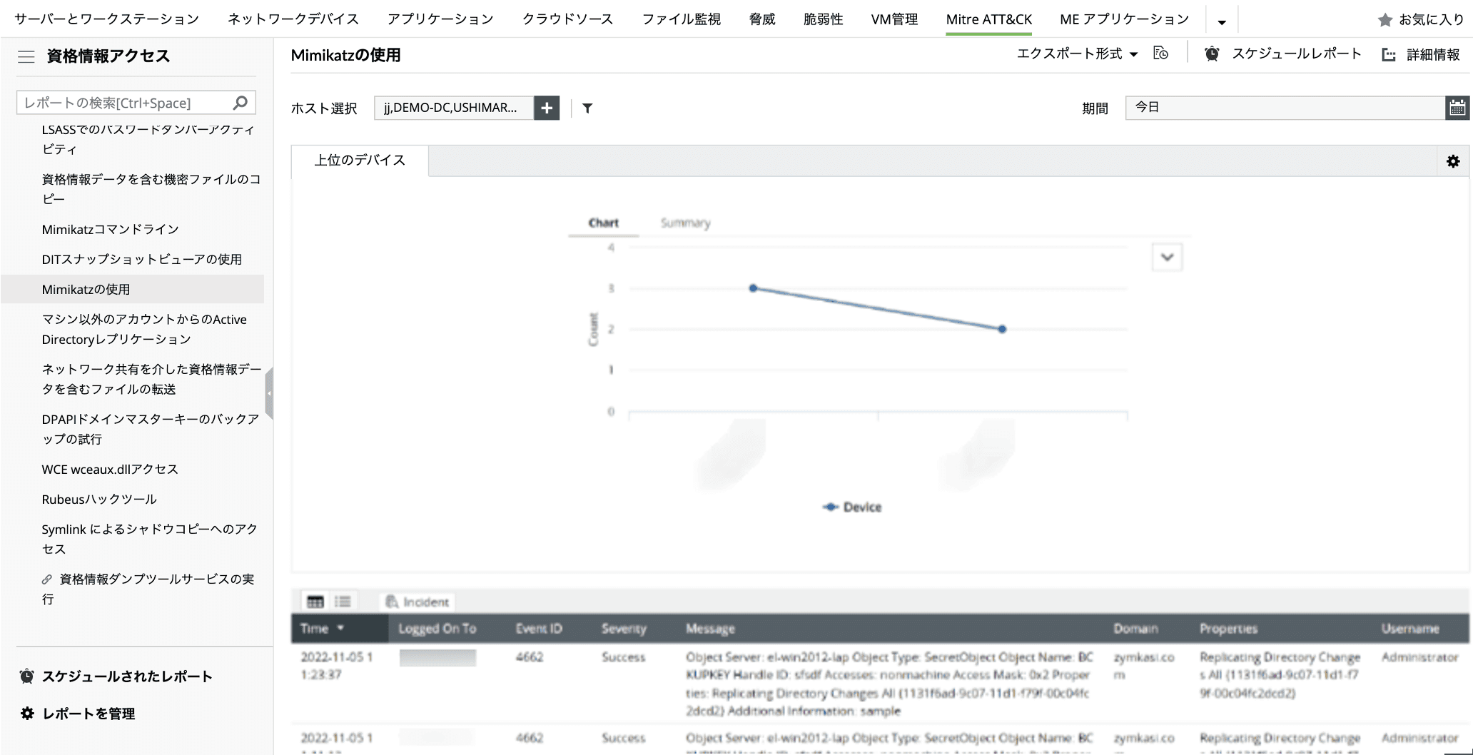The height and width of the screenshot is (755, 1473).
Task: Open 資格情報ダンプツールサービスの実行 report
Action: [148, 589]
